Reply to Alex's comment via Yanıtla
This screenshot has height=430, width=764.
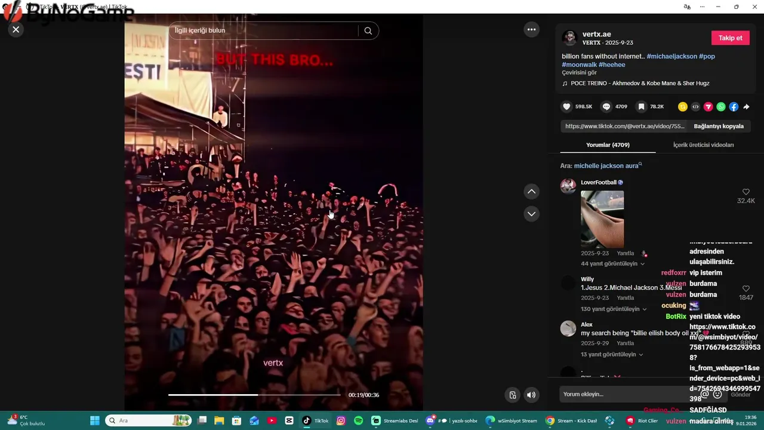point(626,343)
